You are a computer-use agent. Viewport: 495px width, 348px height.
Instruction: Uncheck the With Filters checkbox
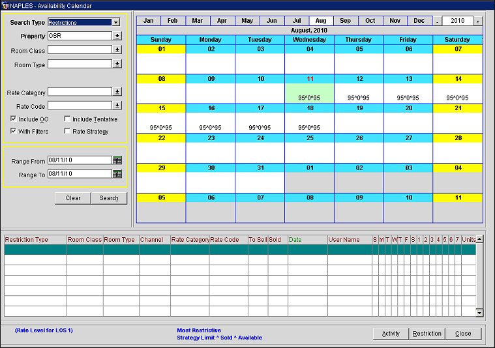pos(14,132)
